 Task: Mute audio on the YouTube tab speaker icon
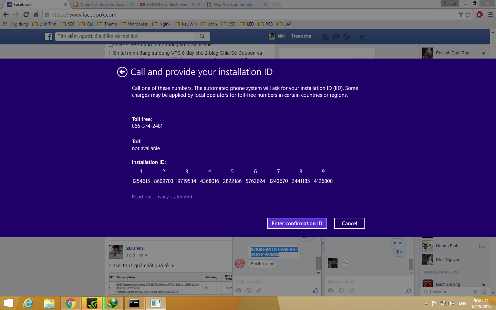click(x=193, y=4)
